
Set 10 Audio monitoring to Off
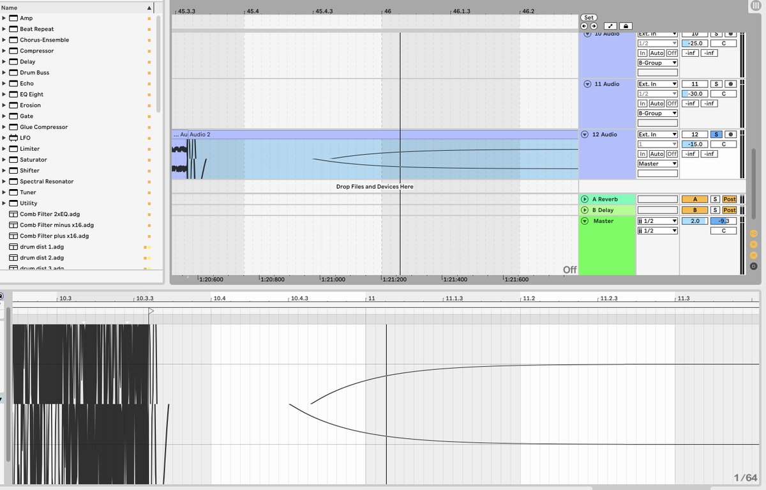672,53
